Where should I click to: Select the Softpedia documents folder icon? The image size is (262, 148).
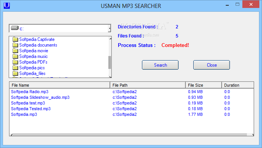(x=15, y=45)
